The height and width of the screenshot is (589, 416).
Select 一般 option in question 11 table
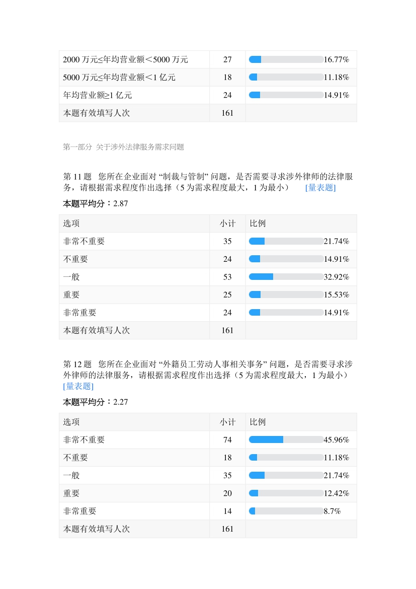coord(71,277)
